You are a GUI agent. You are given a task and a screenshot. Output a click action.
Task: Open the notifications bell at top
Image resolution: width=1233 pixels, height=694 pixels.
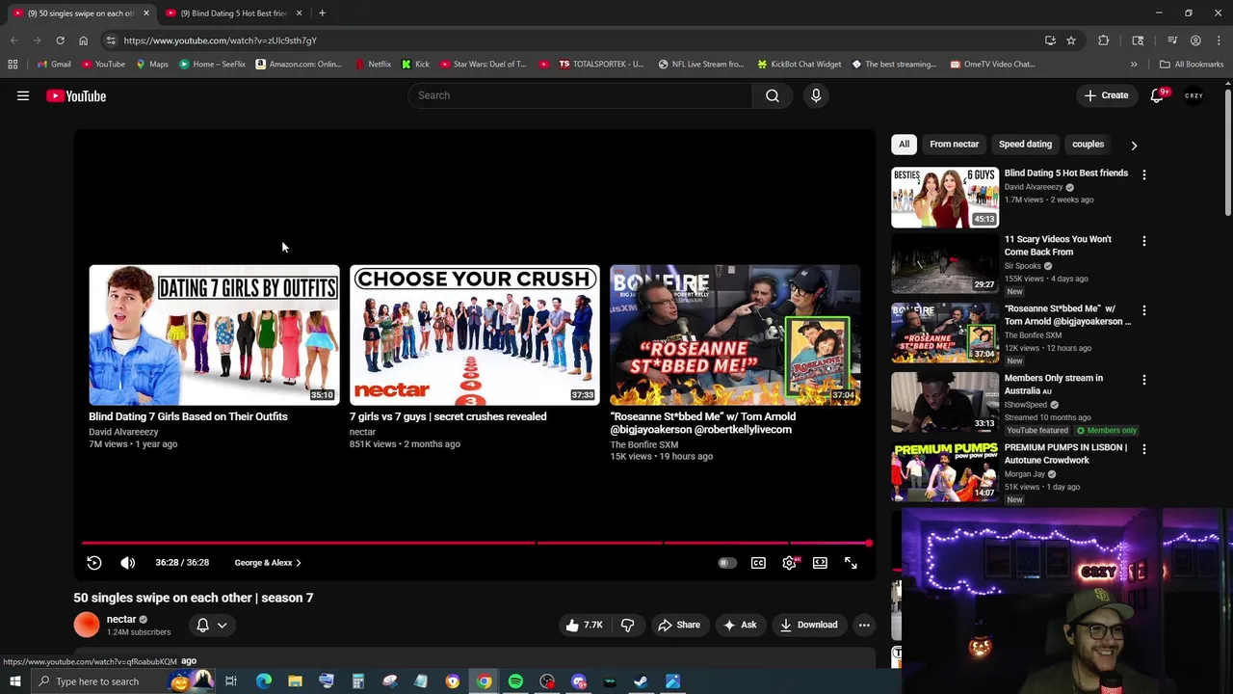pyautogui.click(x=1158, y=95)
